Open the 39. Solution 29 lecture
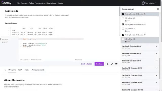 (140, 30)
